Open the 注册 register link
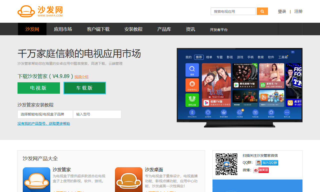Screen dimensions: 320x192 pos(298,11)
